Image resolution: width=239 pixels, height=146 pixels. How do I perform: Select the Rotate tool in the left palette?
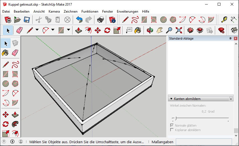click(x=6, y=124)
